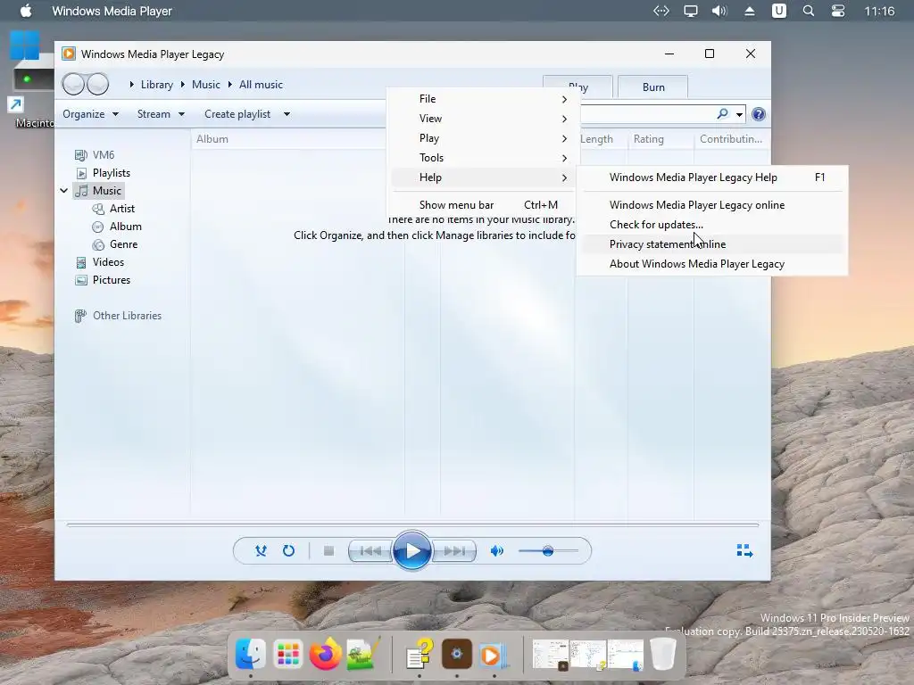Click Music in the breadcrumb
Image resolution: width=914 pixels, height=685 pixels.
click(206, 85)
